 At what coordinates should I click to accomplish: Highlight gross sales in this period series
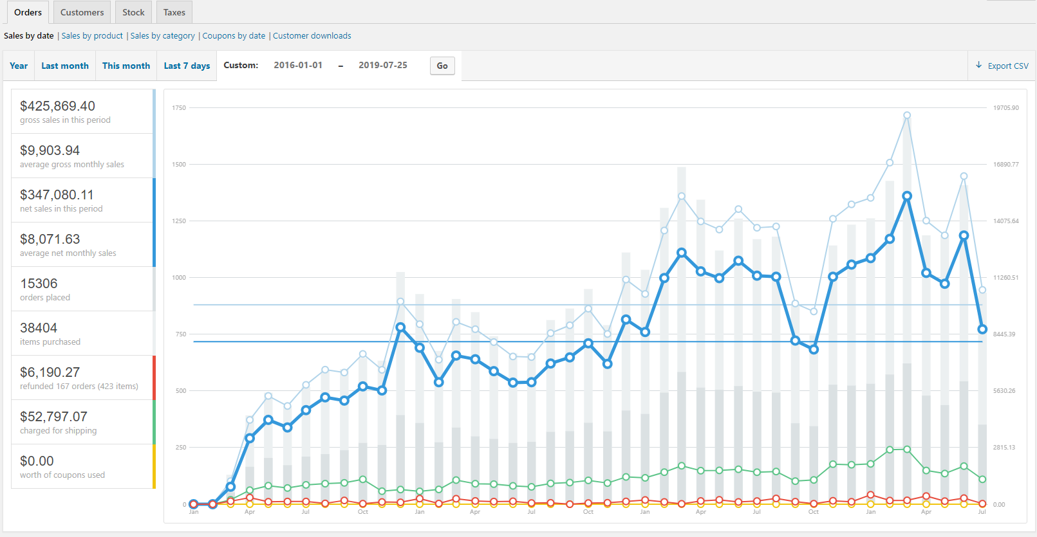[x=82, y=111]
